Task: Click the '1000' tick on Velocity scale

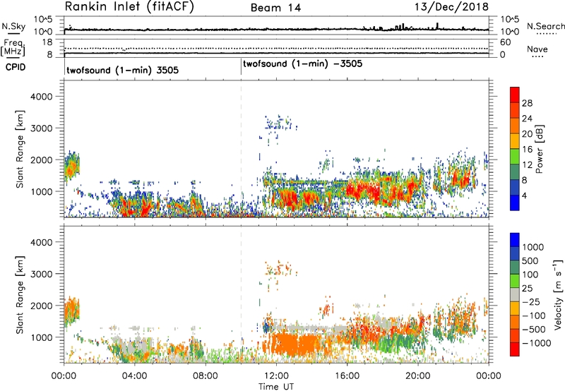Action: (533, 247)
